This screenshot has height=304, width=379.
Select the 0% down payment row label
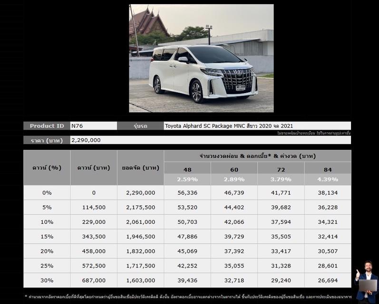47,193
